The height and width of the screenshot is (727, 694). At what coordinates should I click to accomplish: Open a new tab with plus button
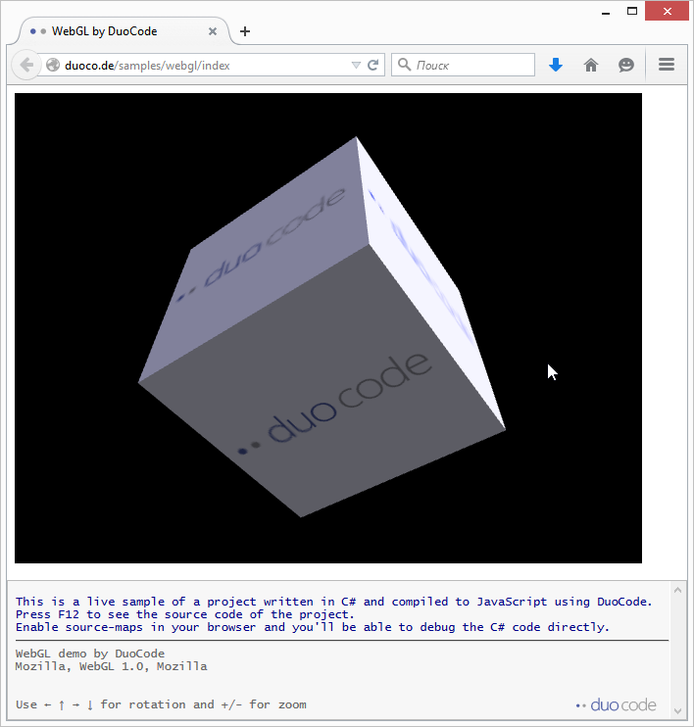tap(245, 31)
